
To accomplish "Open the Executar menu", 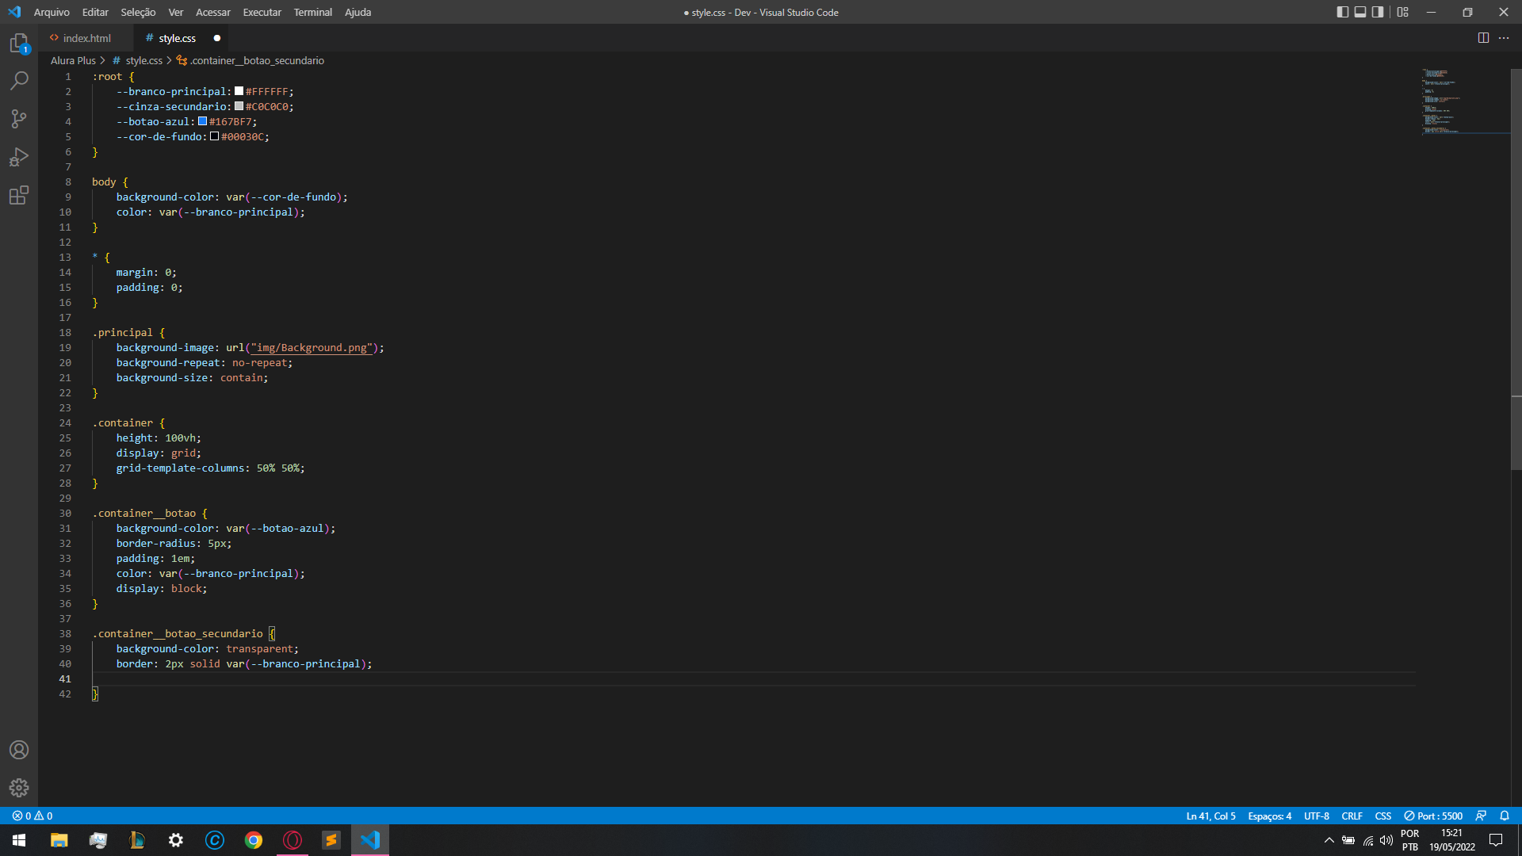I will pyautogui.click(x=262, y=12).
